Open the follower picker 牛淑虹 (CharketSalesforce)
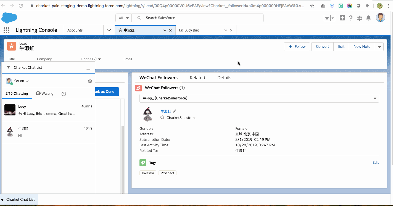 pos(259,98)
